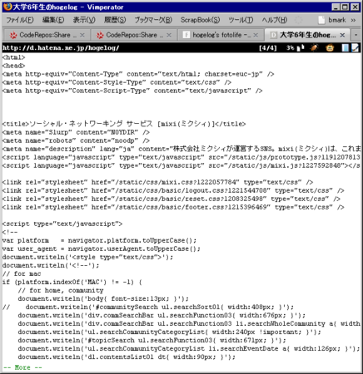Image resolution: width=363 pixels, height=374 pixels.
Task: Click the reset.css stylesheet link line
Action: [172, 199]
